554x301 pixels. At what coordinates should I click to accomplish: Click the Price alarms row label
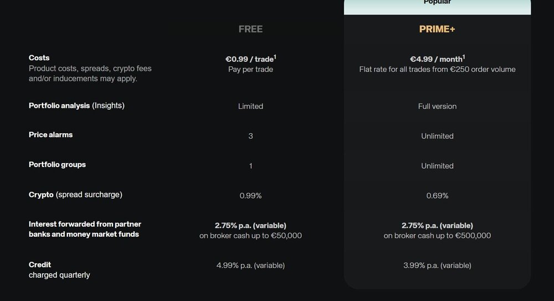pyautogui.click(x=50, y=135)
